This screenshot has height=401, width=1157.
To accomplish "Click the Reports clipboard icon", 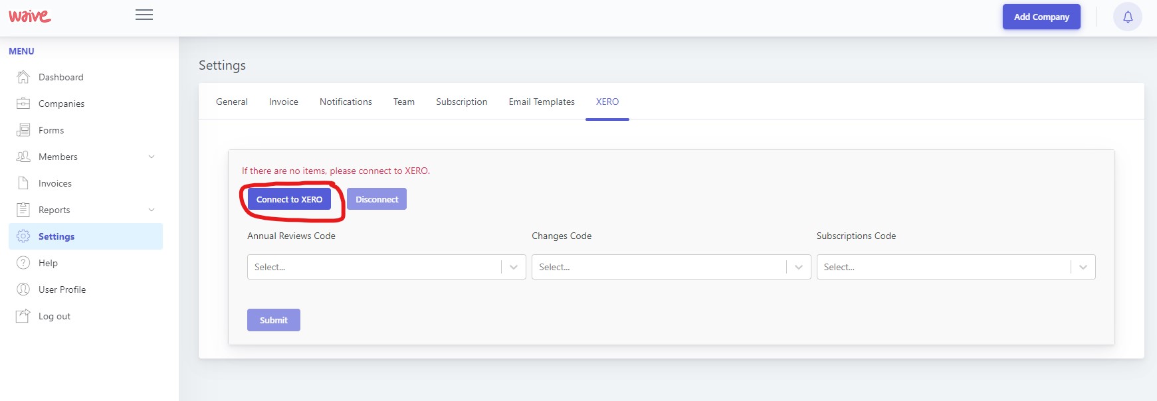I will coord(23,210).
